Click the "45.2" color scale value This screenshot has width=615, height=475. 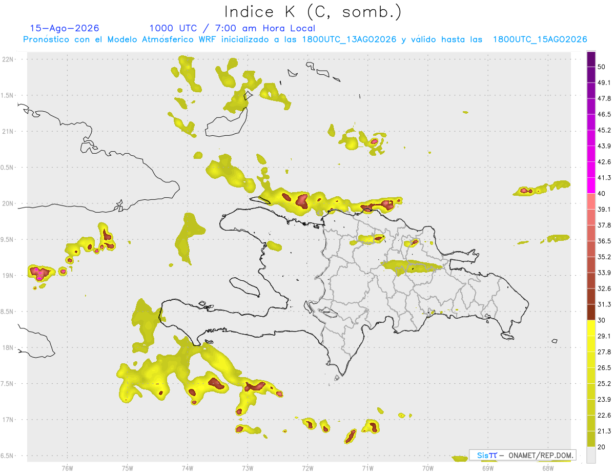[604, 130]
